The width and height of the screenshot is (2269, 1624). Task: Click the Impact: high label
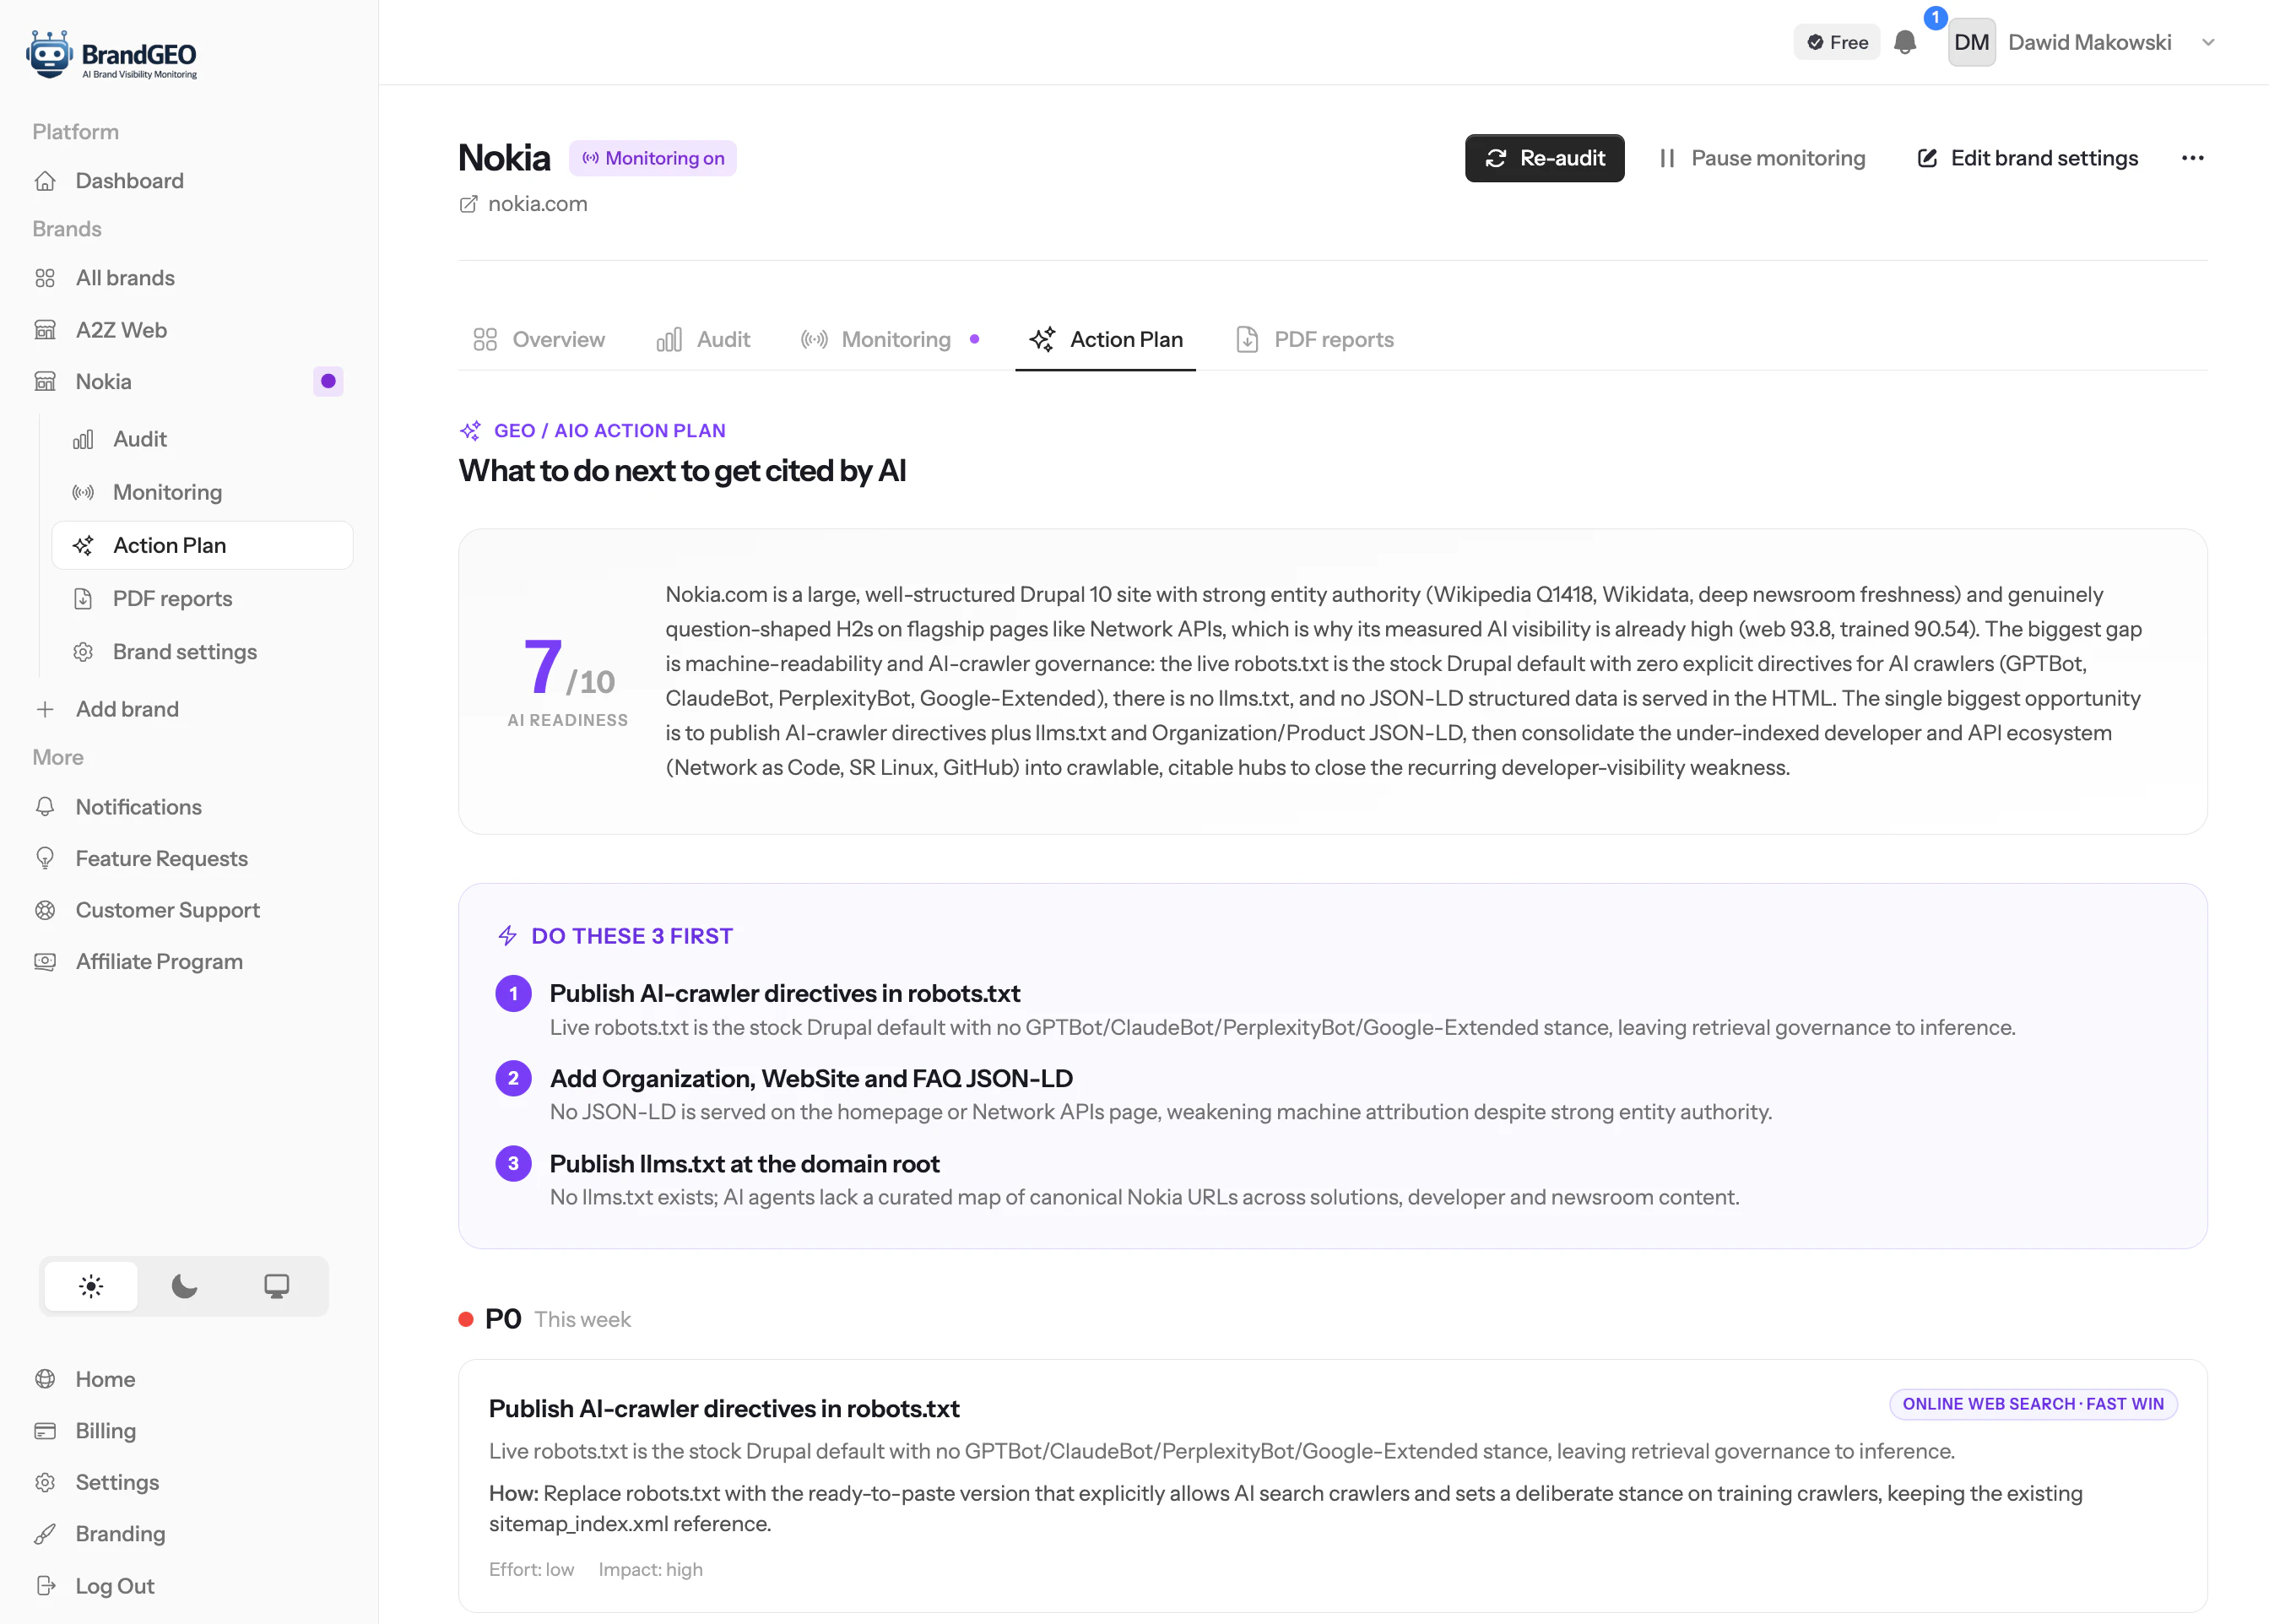pos(650,1570)
